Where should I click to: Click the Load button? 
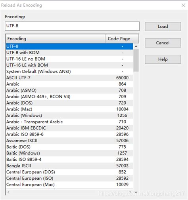[x=163, y=27]
